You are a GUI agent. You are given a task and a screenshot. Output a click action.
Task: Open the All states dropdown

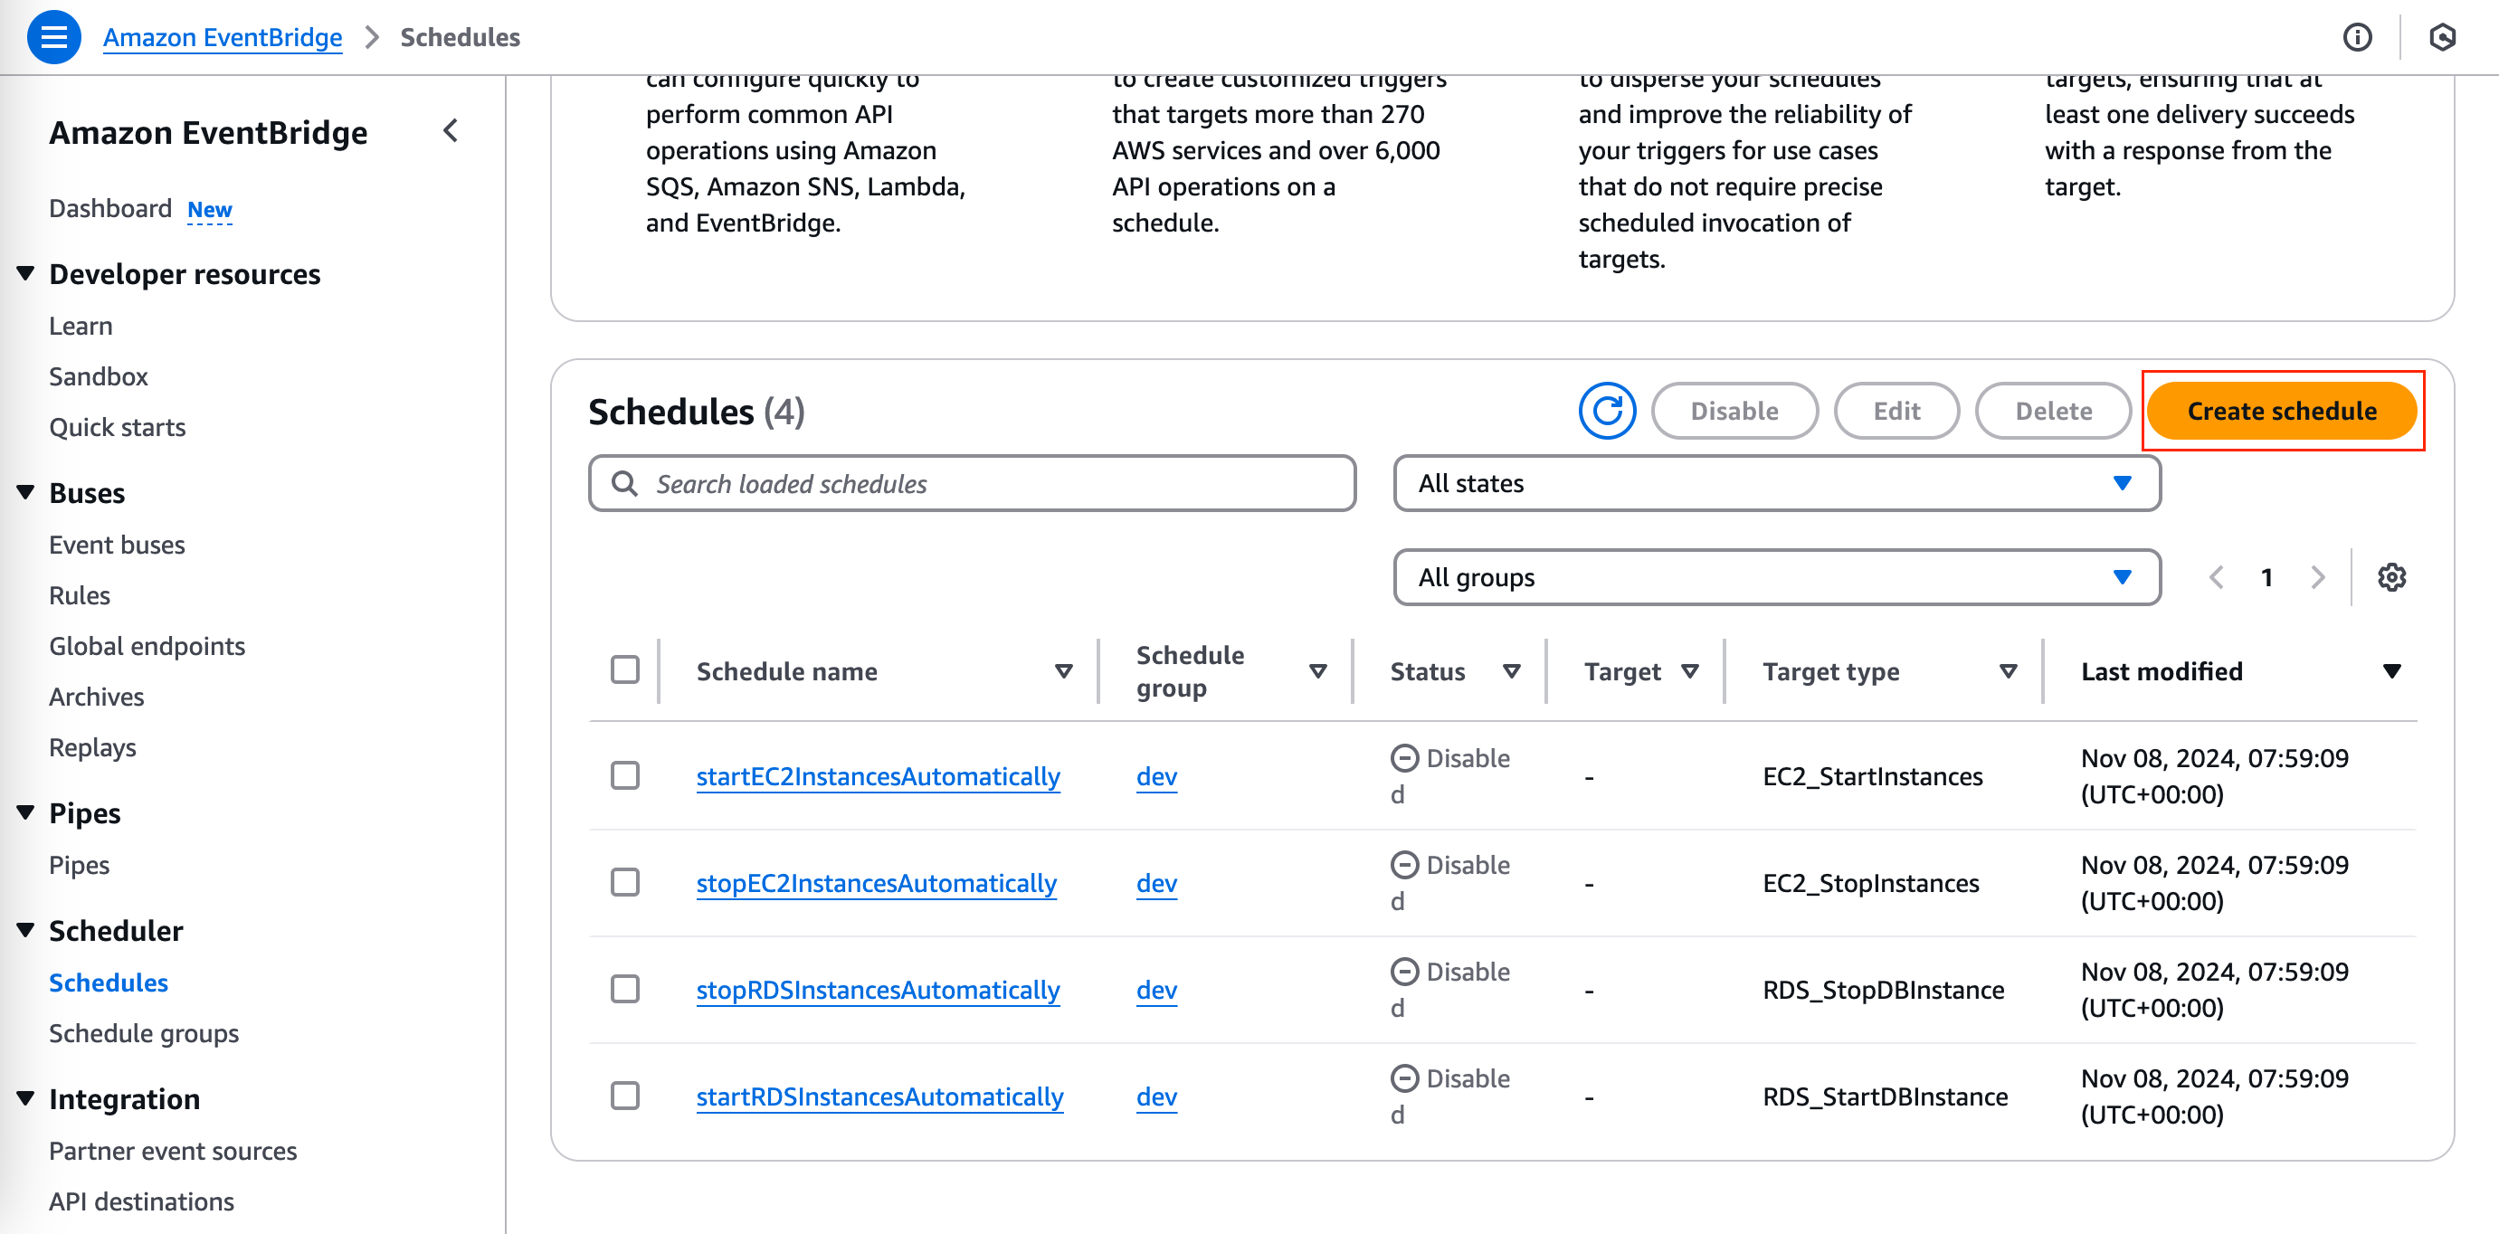pyautogui.click(x=1775, y=483)
